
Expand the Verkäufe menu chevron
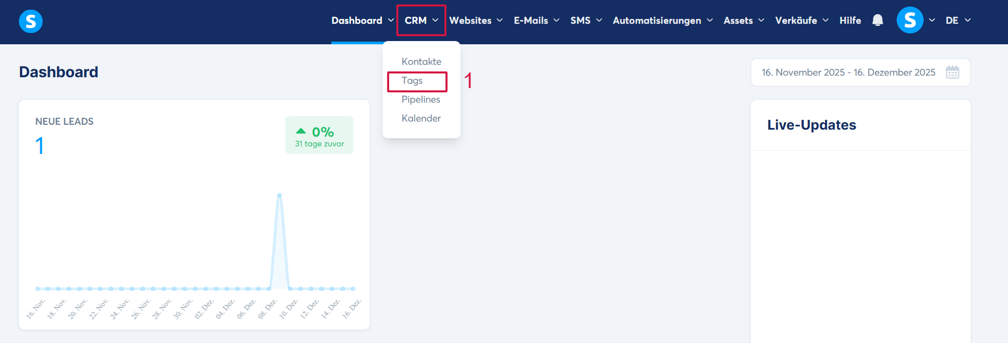(x=825, y=21)
